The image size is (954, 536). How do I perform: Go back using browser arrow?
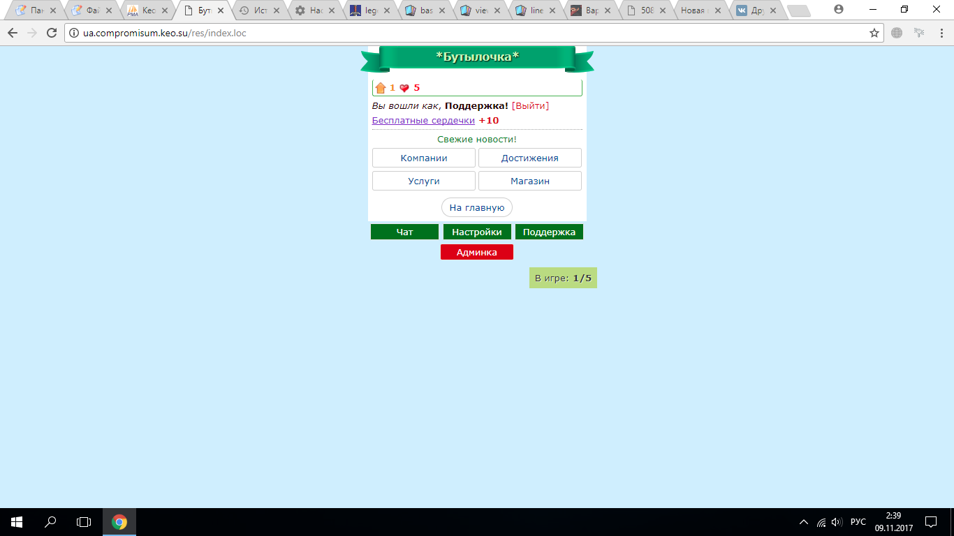pyautogui.click(x=13, y=33)
